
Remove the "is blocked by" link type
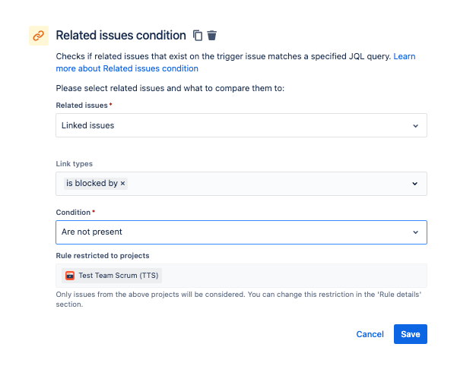[x=122, y=183]
